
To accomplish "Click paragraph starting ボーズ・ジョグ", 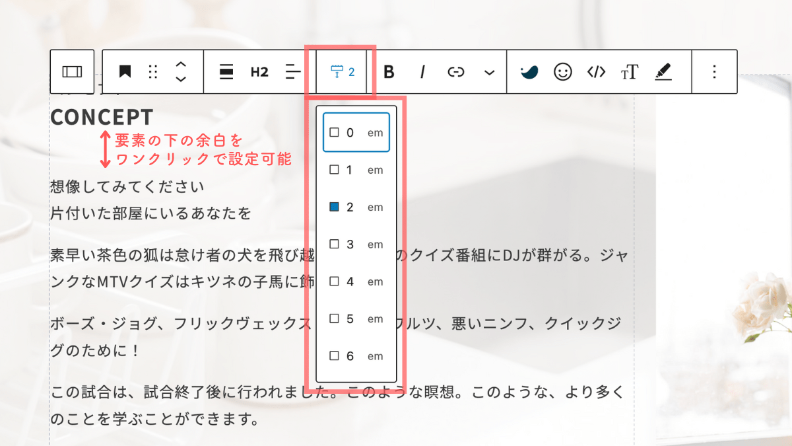I will 337,337.
